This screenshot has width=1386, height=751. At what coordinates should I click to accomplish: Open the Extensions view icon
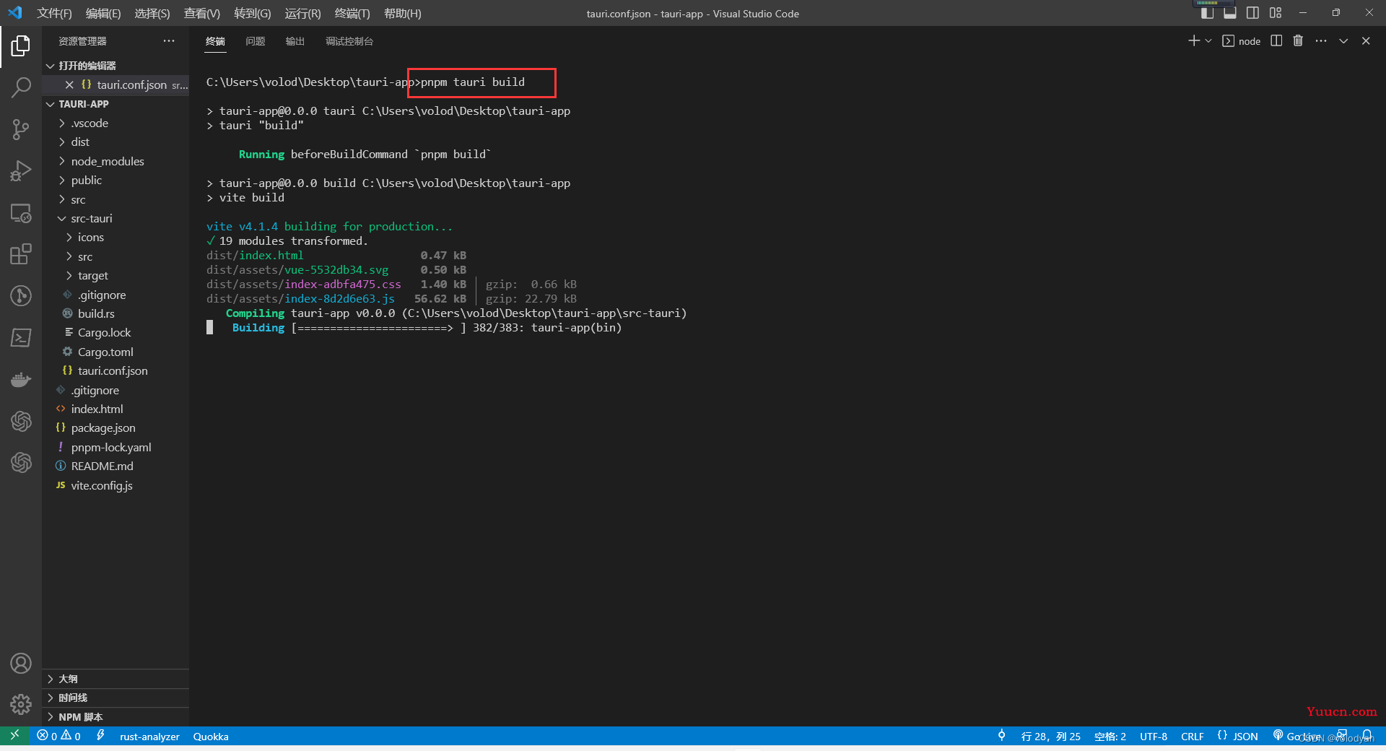[x=21, y=254]
